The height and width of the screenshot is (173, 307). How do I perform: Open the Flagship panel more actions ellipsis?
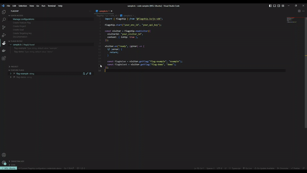click(x=90, y=11)
